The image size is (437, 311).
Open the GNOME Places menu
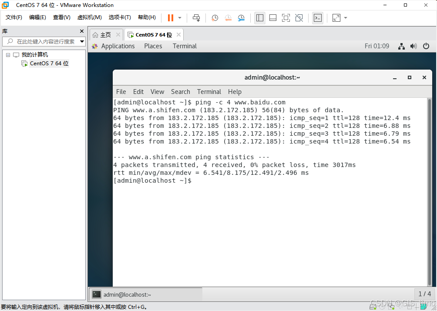coord(153,46)
